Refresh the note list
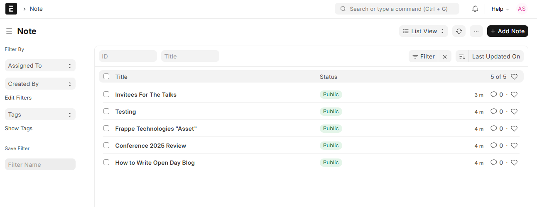This screenshot has width=537, height=207. coord(459,31)
